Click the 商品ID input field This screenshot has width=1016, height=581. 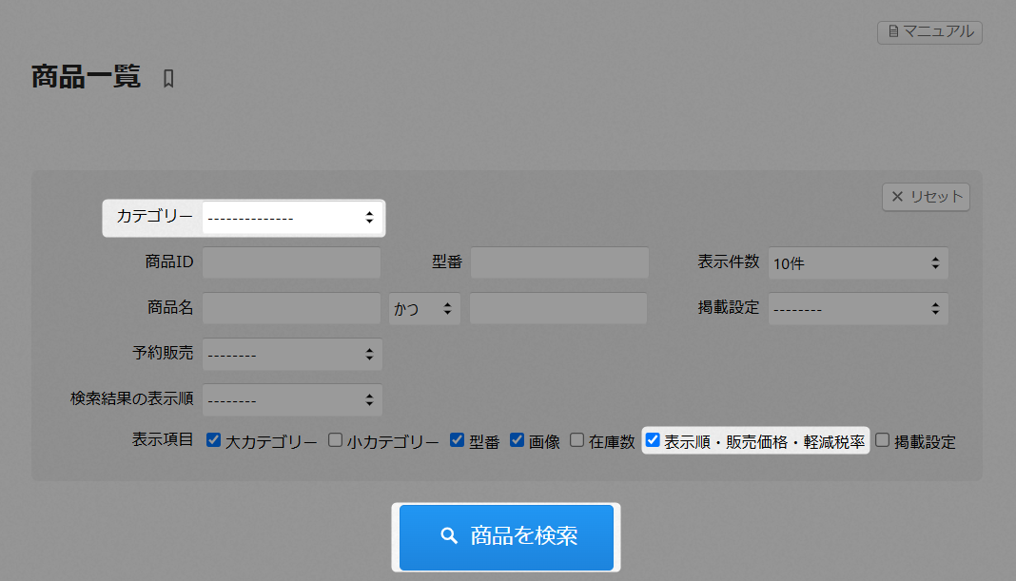[291, 262]
